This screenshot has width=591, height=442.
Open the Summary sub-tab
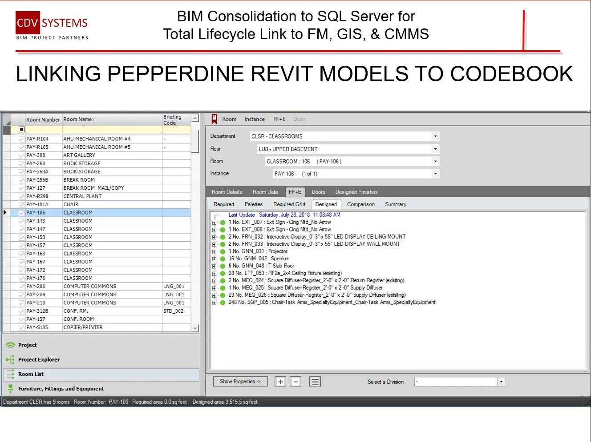click(396, 204)
